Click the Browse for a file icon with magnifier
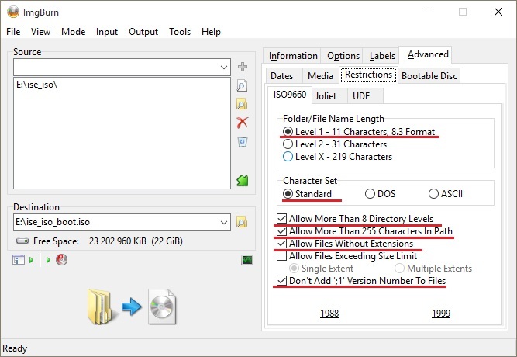Image resolution: width=517 pixels, height=357 pixels. coord(242,85)
